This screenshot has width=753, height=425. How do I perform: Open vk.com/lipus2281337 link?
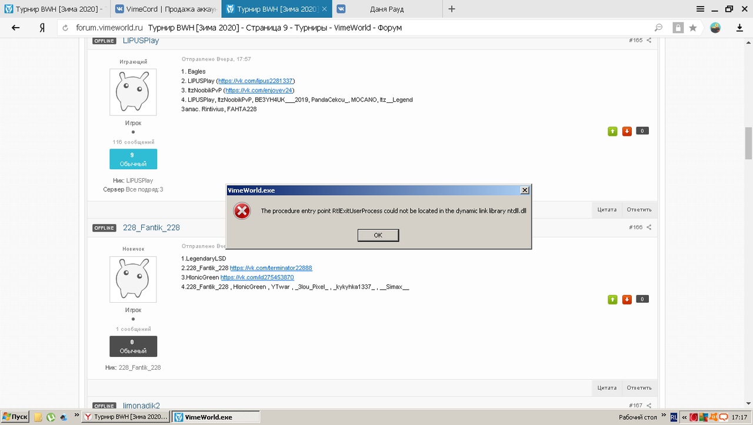click(256, 81)
